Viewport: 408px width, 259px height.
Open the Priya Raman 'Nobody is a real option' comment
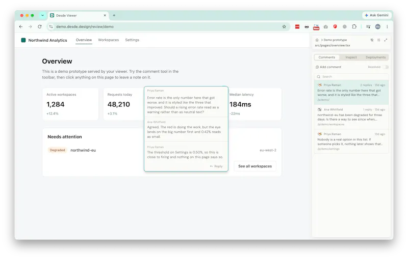tap(351, 141)
